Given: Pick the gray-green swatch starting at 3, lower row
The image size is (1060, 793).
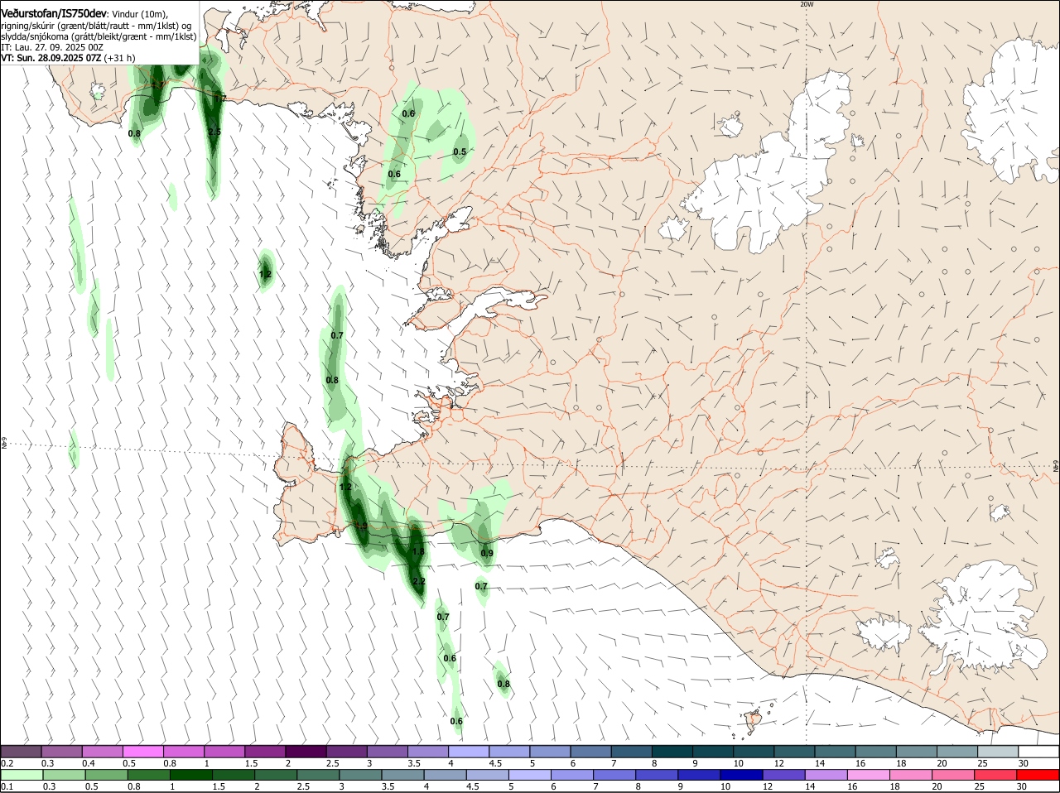Looking at the screenshot, I should [359, 775].
